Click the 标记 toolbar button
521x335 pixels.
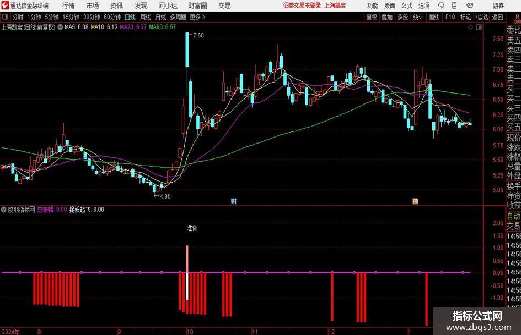pyautogui.click(x=465, y=17)
